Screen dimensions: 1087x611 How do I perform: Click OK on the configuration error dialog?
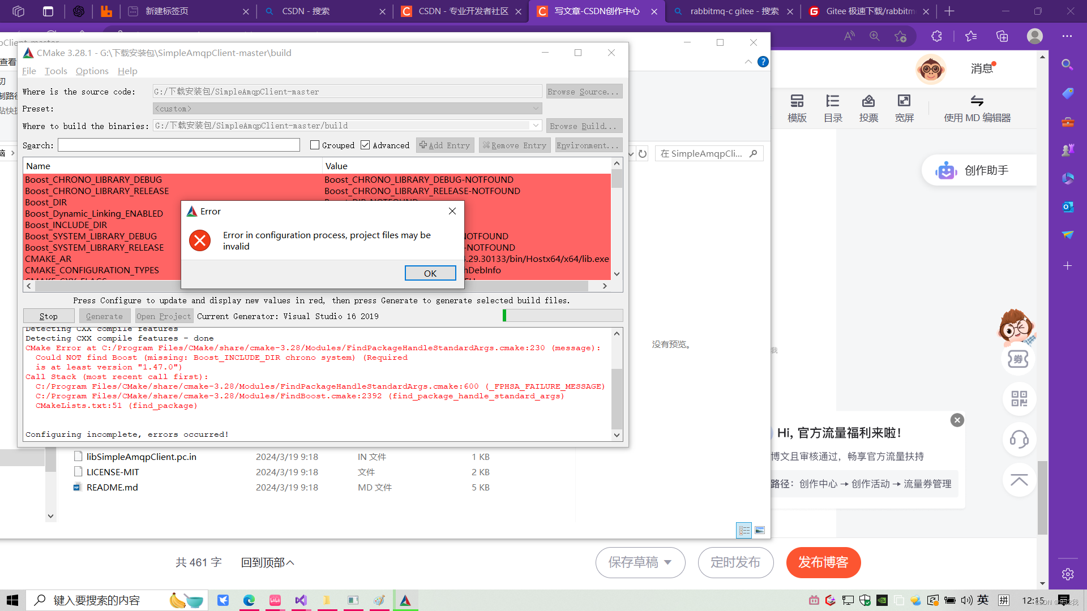[430, 273]
